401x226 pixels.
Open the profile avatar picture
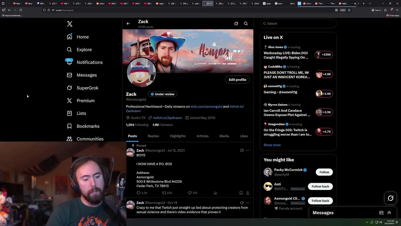click(141, 73)
